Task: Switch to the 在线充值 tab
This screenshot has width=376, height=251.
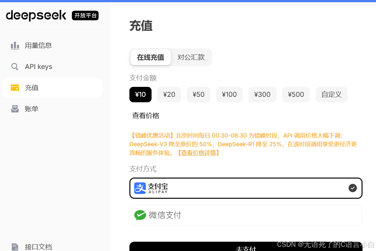Action: pyautogui.click(x=150, y=57)
